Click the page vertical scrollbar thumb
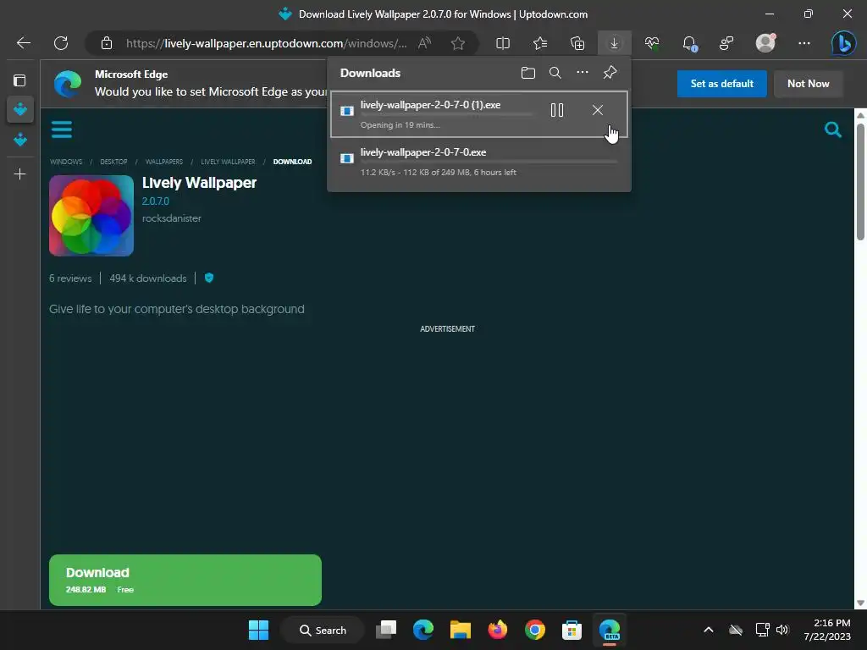Screen dimensions: 867x650 click(x=860, y=181)
